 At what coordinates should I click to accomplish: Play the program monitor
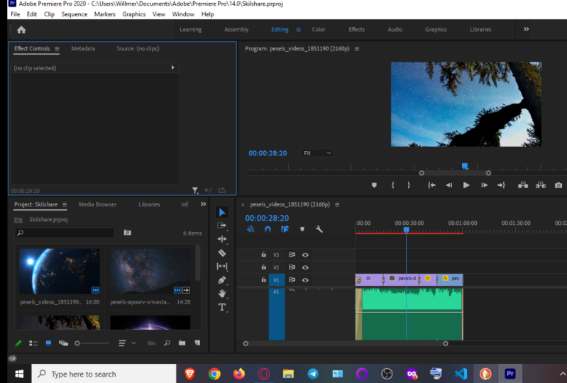466,185
